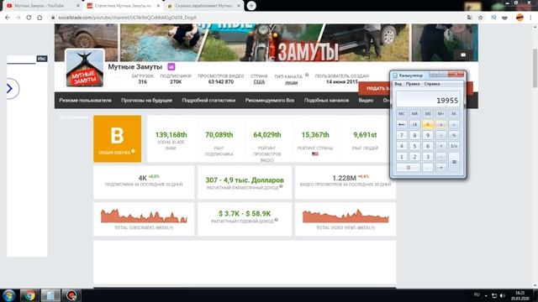Image resolution: width=538 pixels, height=302 pixels.
Task: Click the network icon in system tray
Action: coord(494,295)
